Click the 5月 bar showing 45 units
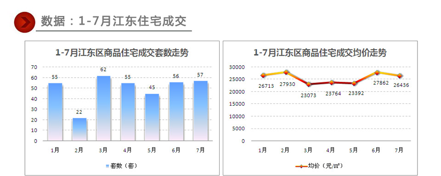Screen dimensions: 441x176 point(152,117)
